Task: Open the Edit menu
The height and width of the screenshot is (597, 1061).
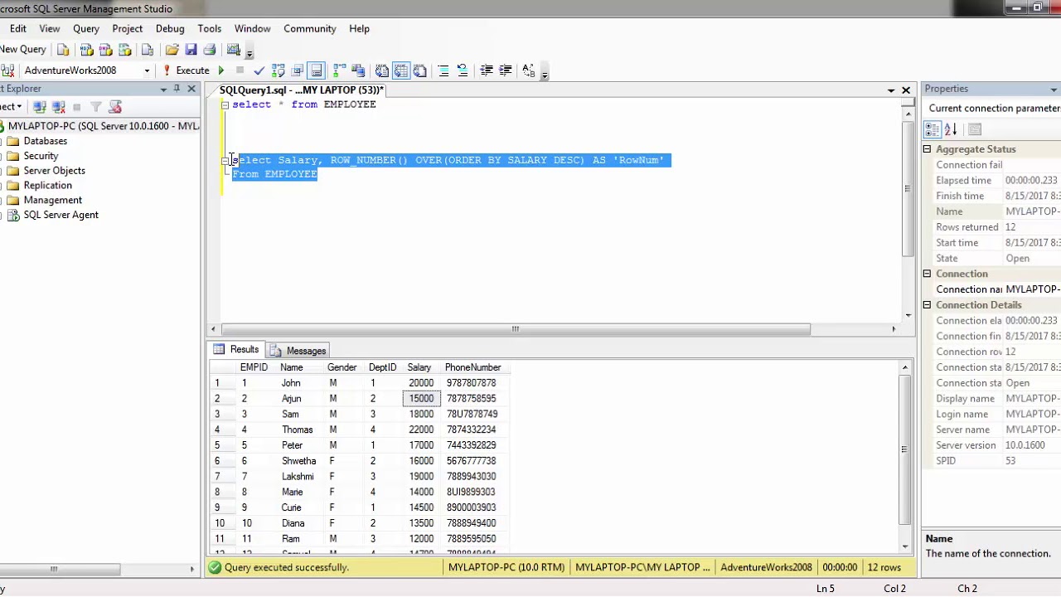Action: coord(17,28)
